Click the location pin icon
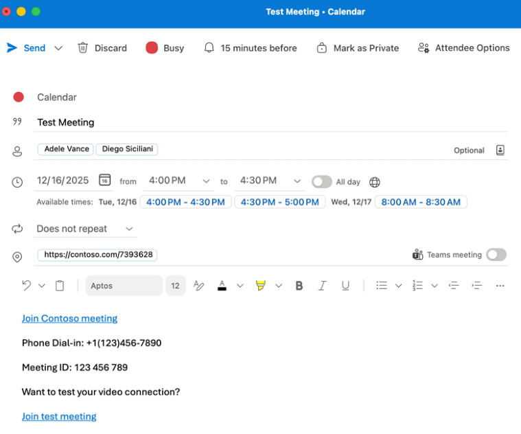521x434 pixels. coord(17,257)
